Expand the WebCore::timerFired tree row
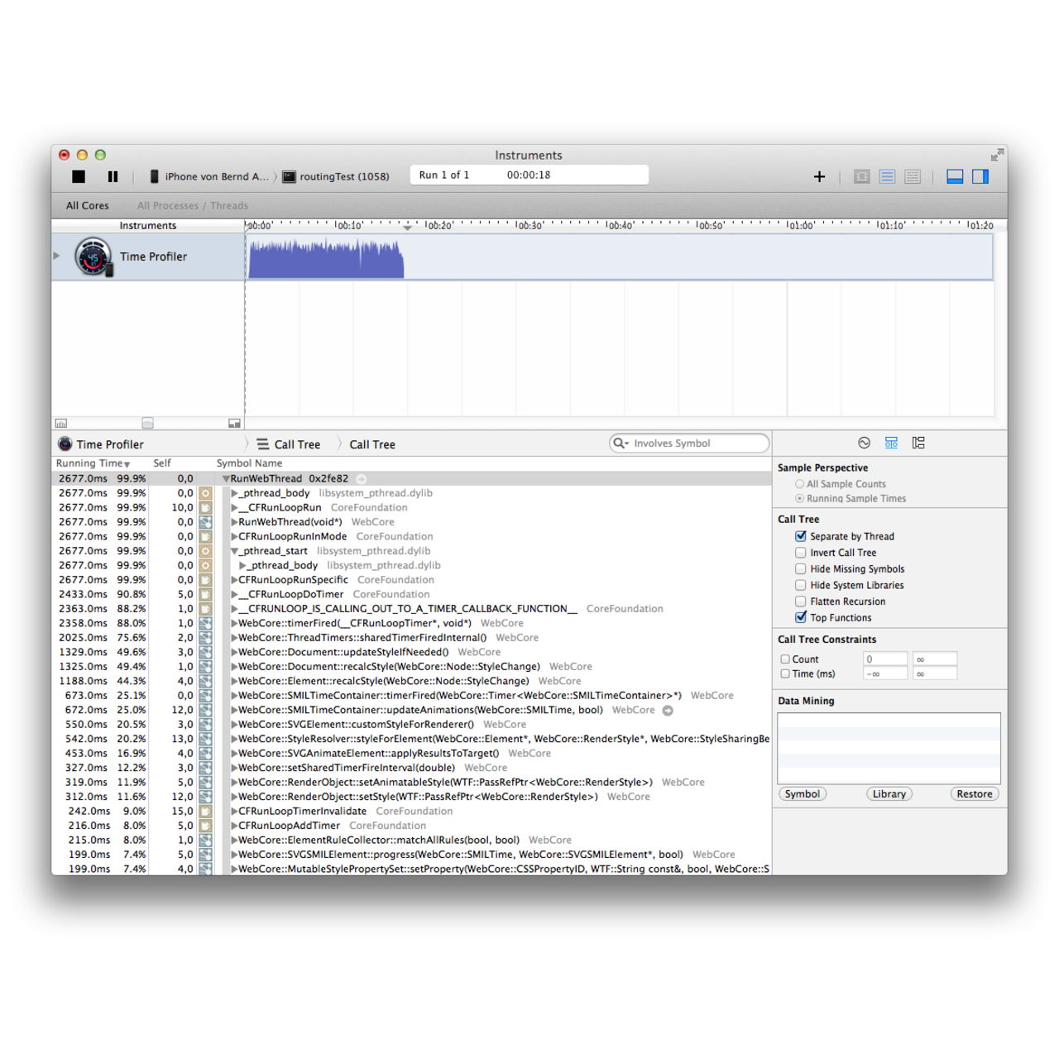1059x1059 pixels. (x=234, y=624)
